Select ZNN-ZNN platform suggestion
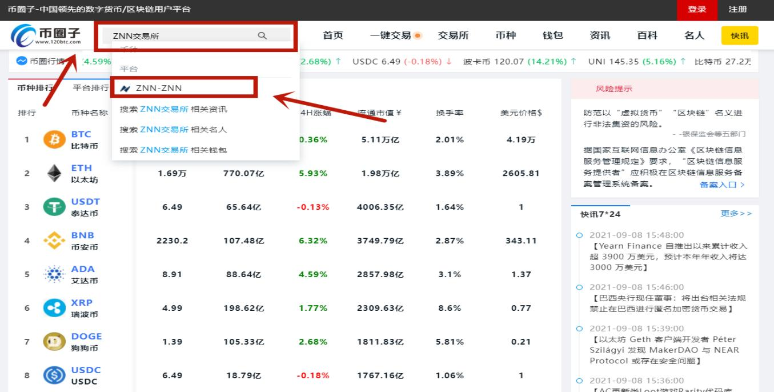The width and height of the screenshot is (774, 392). 184,88
